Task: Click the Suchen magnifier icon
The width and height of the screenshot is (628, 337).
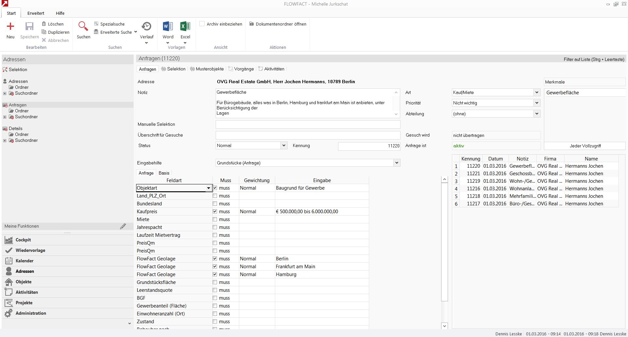Action: (x=83, y=27)
